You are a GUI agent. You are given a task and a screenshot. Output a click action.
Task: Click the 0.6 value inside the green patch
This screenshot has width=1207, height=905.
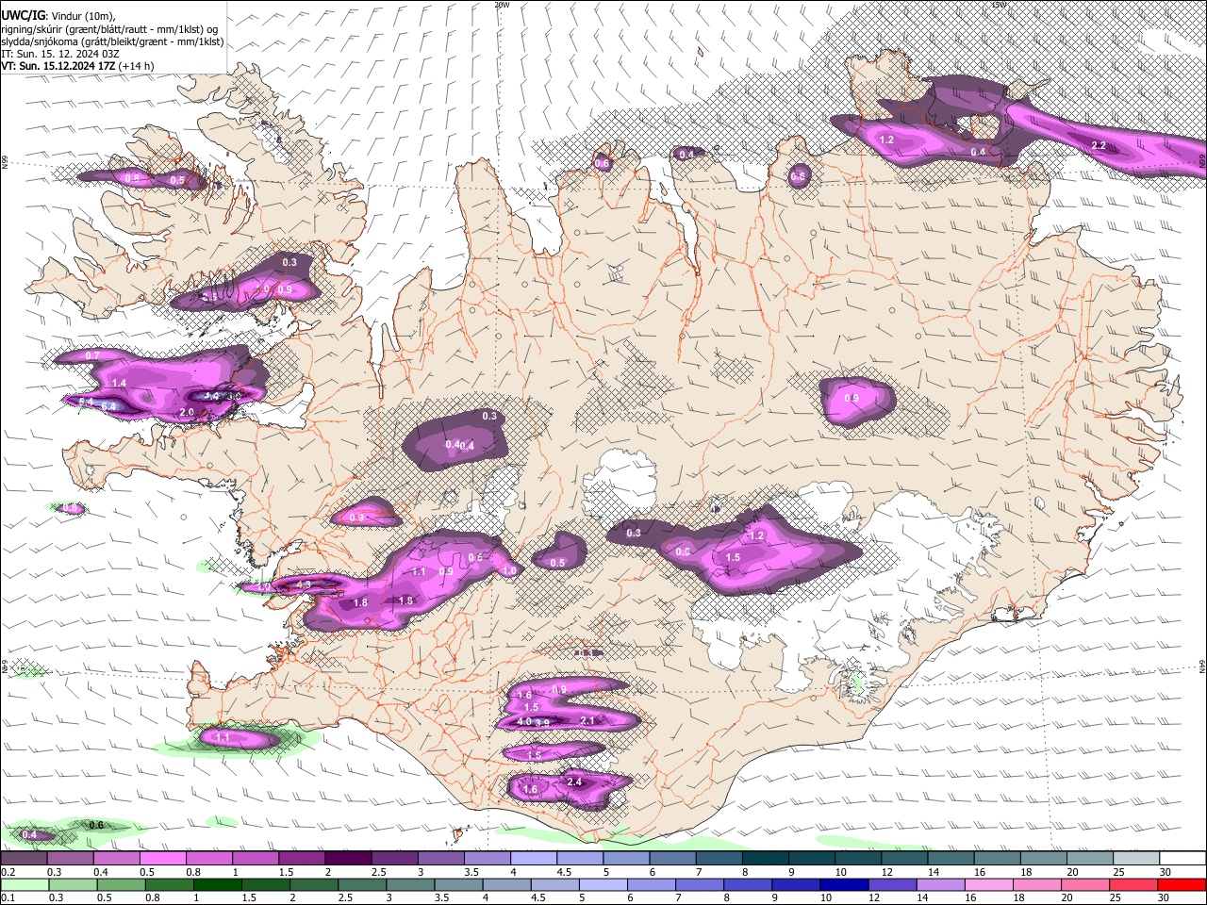[96, 825]
